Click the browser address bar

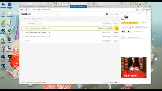point(83,10)
